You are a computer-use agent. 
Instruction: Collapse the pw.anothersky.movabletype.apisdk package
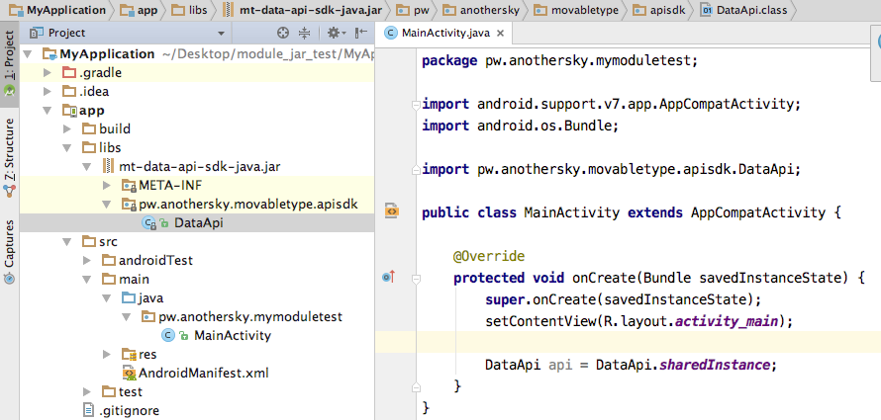coord(106,205)
